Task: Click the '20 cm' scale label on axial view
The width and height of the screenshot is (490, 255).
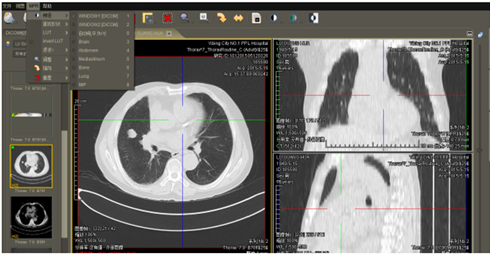Action: 80,101
